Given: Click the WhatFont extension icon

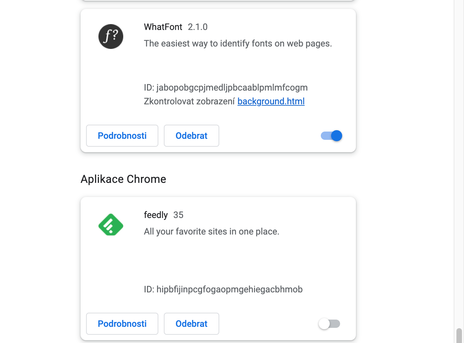Looking at the screenshot, I should click(x=111, y=37).
